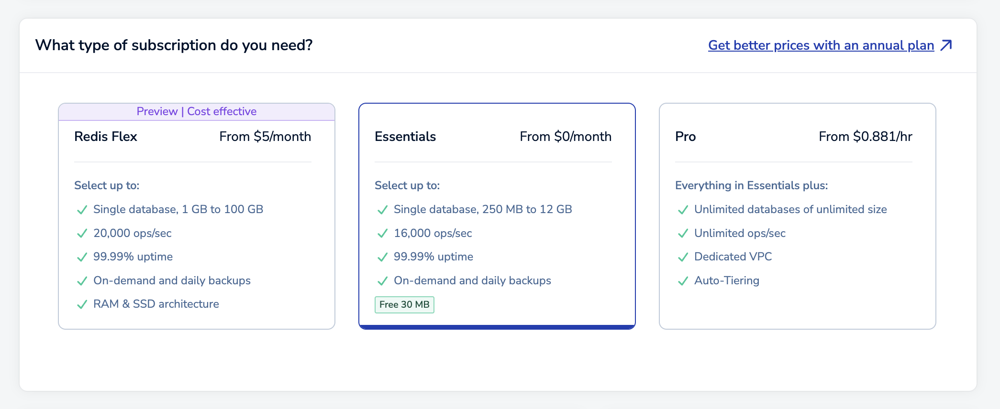The width and height of the screenshot is (1000, 409).
Task: Click the external arrow icon beside annual plan
Action: [946, 45]
